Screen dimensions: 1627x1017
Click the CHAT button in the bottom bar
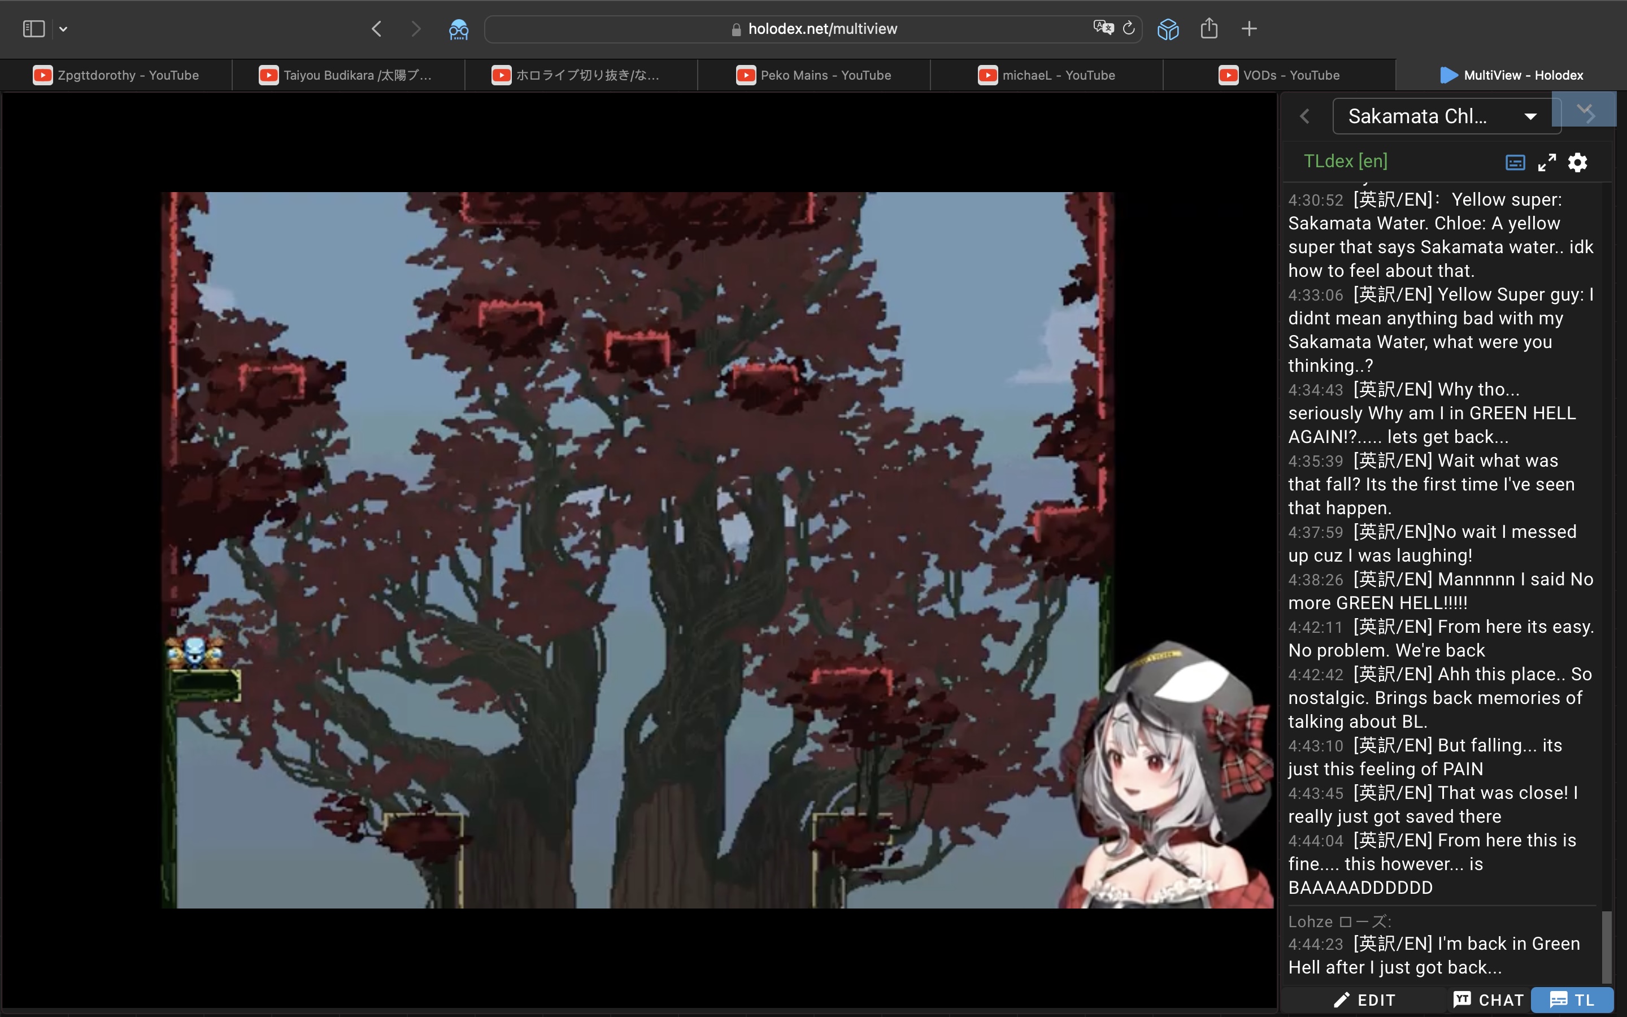coord(1488,1000)
